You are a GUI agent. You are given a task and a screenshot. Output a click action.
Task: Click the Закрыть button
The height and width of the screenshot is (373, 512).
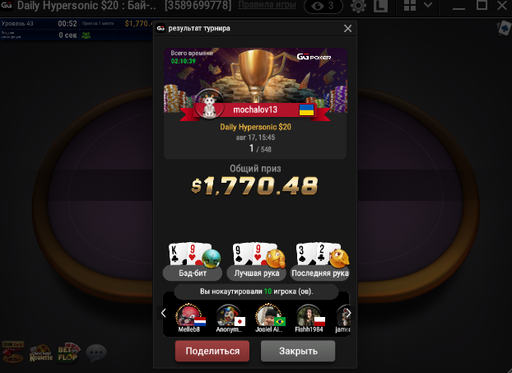click(298, 351)
